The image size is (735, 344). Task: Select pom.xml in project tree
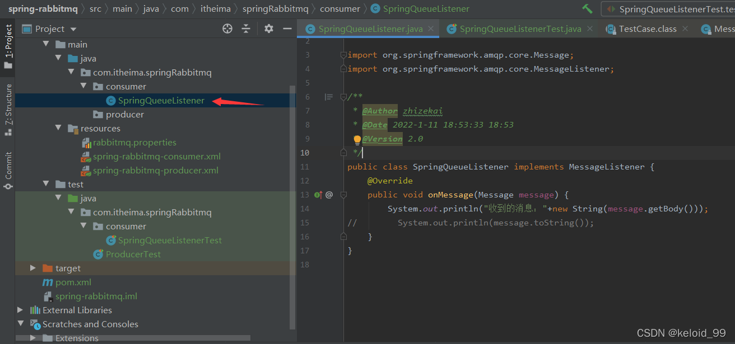pos(73,282)
